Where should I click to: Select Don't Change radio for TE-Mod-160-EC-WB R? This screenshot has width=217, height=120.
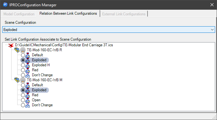(23, 75)
